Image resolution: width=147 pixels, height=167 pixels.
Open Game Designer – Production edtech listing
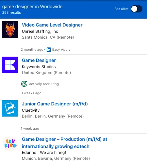pos(65,143)
